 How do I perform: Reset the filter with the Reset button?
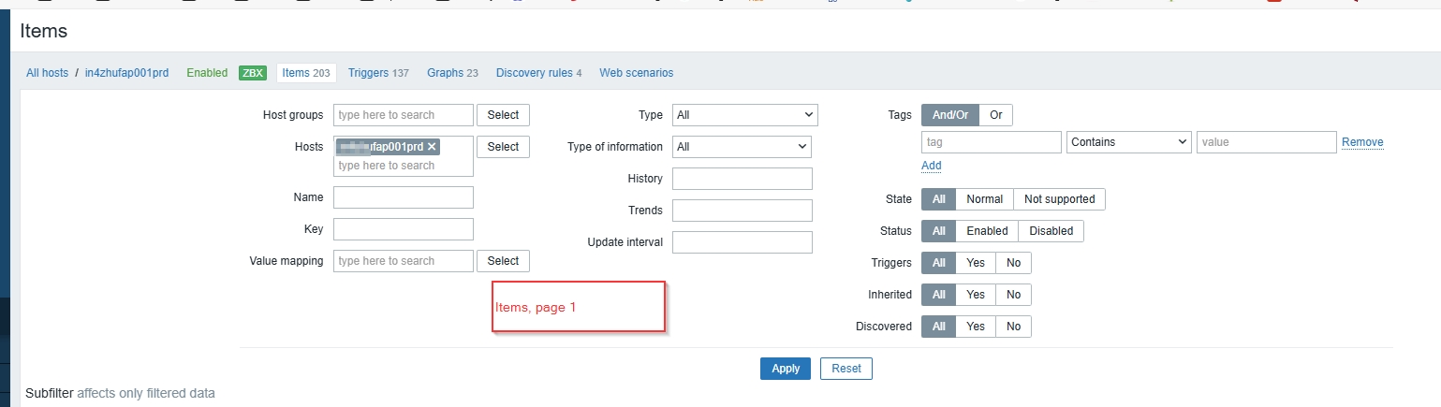[845, 369]
